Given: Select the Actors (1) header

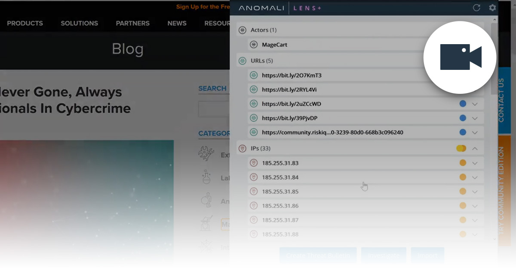Looking at the screenshot, I should [x=360, y=30].
